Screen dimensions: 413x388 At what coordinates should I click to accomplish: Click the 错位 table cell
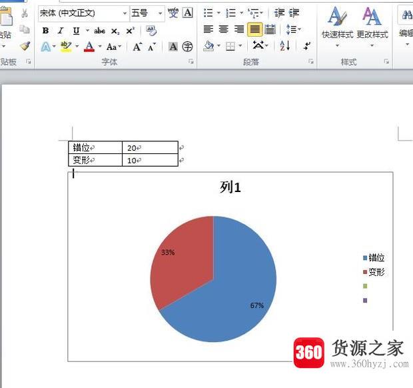tap(95, 147)
